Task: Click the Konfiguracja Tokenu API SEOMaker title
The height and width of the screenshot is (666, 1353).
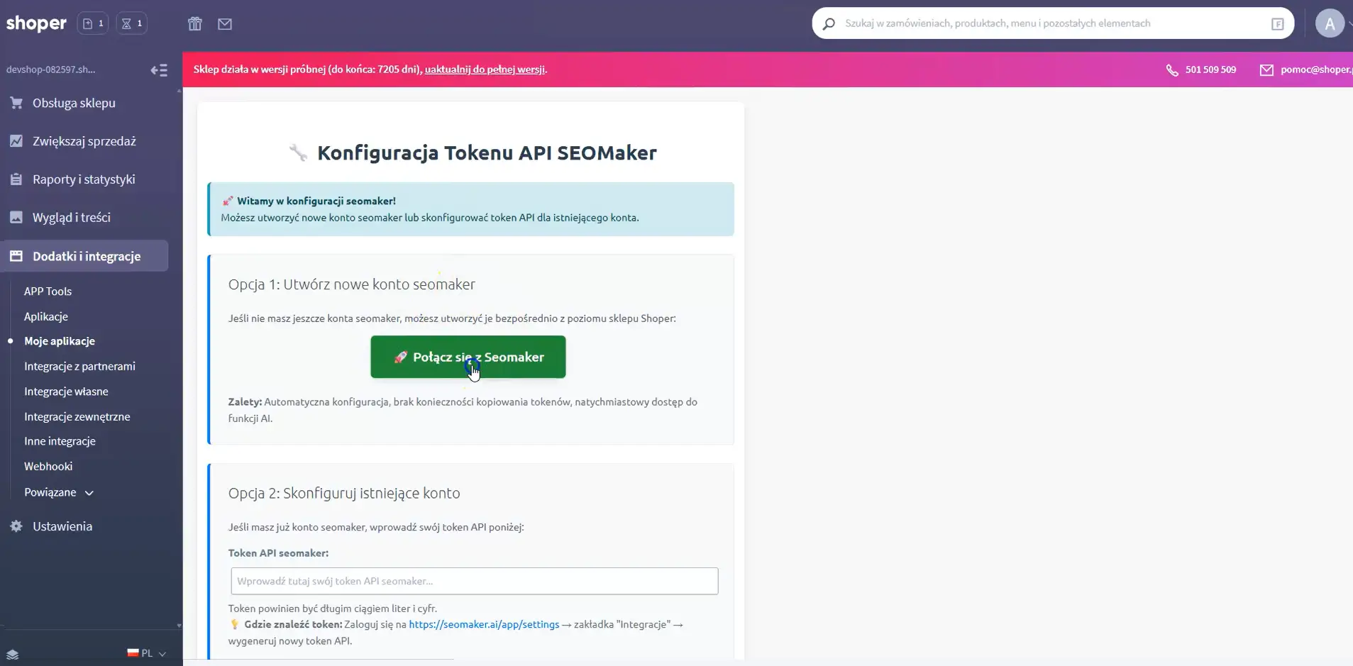Action: 487,152
